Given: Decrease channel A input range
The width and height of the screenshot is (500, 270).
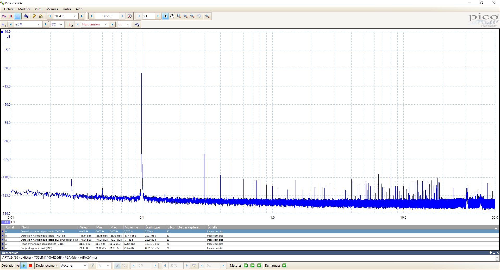Looking at the screenshot, I should (11, 24).
